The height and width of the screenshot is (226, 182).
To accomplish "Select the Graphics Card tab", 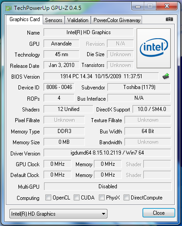I will (25, 19).
